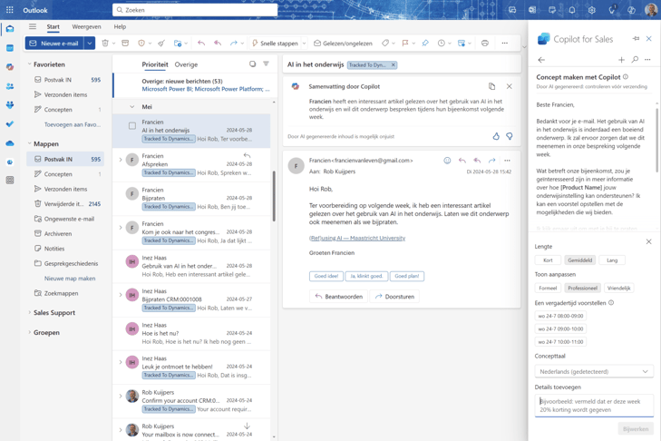This screenshot has height=441, width=661.
Task: Select the Formeel tone option
Action: pos(548,288)
